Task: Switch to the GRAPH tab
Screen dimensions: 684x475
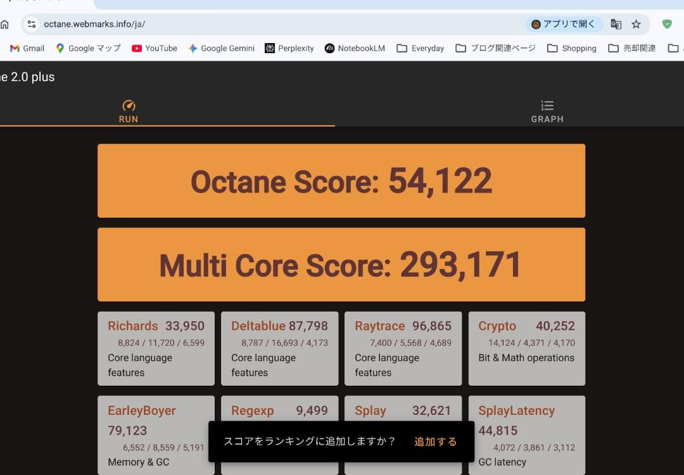Action: [547, 111]
